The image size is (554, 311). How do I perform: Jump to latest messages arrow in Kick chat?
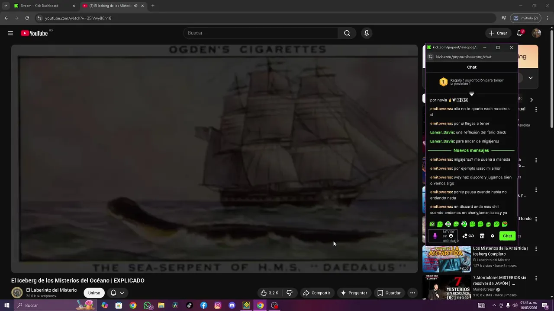tap(472, 94)
